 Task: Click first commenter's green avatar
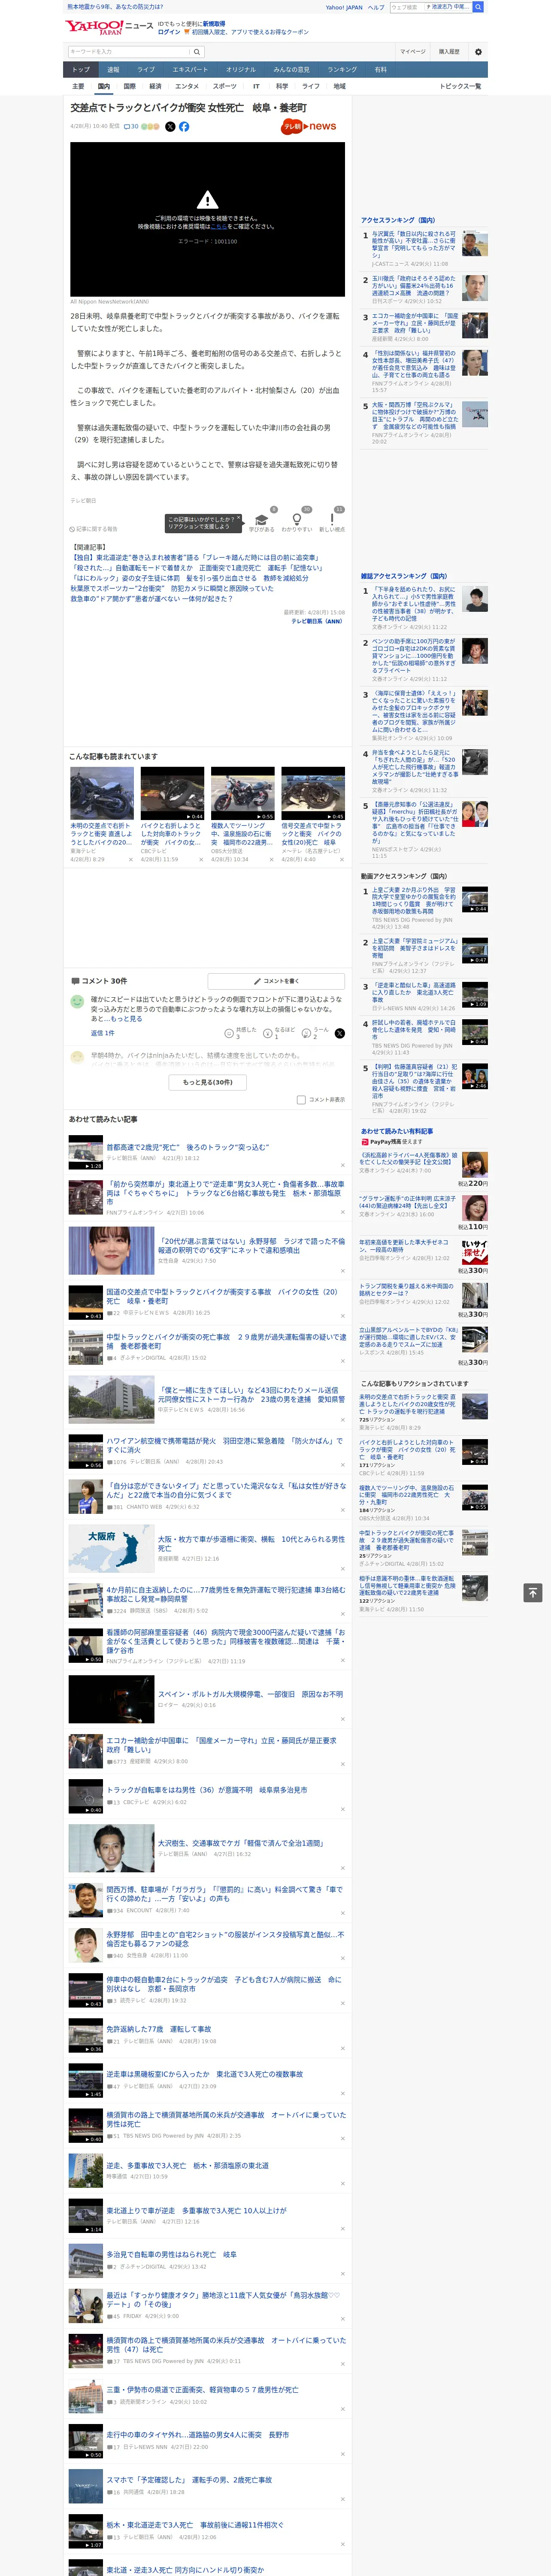tap(77, 1001)
